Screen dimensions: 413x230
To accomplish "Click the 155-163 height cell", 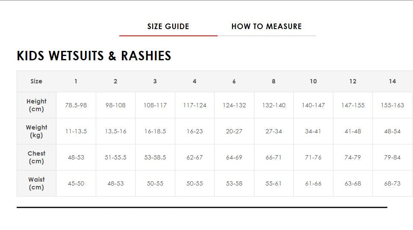I will tap(392, 105).
